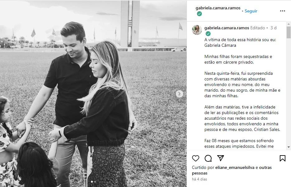Open the caption username gabriela.camara.ramos link
Screen dimensions: 291x187
[x=227, y=28]
